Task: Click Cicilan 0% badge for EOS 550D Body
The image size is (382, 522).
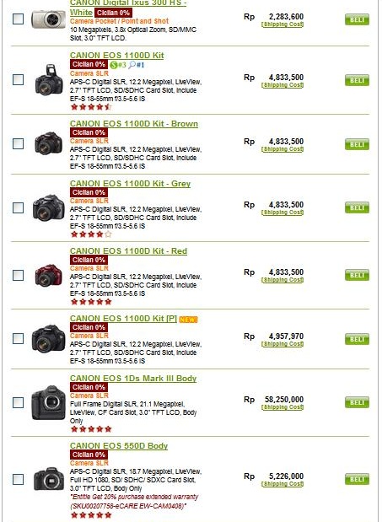Action: (x=89, y=455)
